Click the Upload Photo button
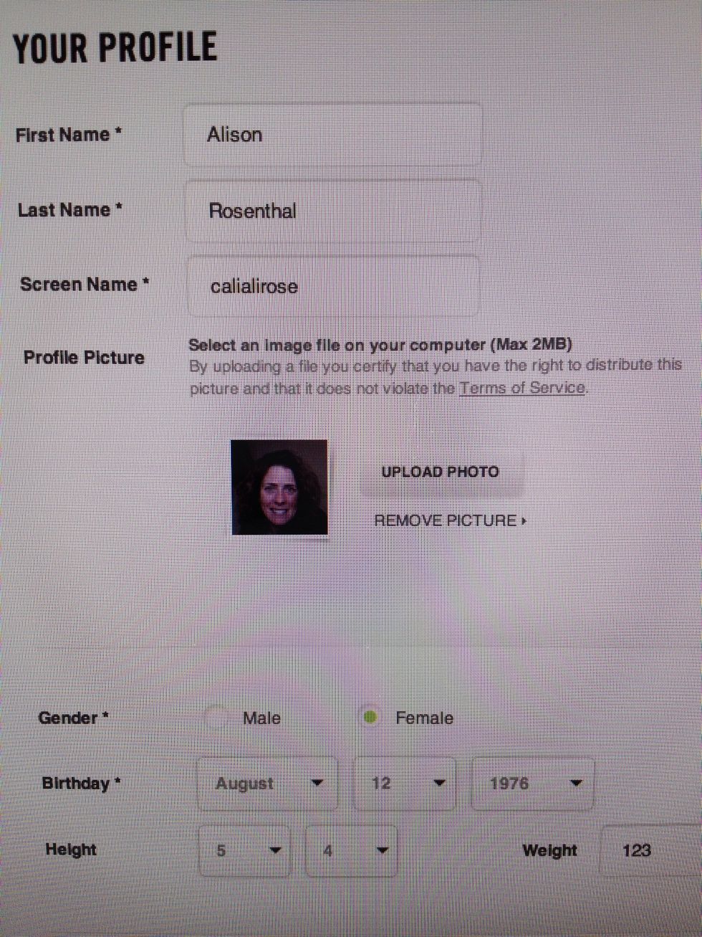 pyautogui.click(x=441, y=472)
